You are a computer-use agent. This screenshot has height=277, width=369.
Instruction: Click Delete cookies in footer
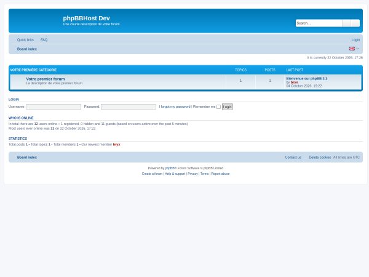pyautogui.click(x=320, y=158)
